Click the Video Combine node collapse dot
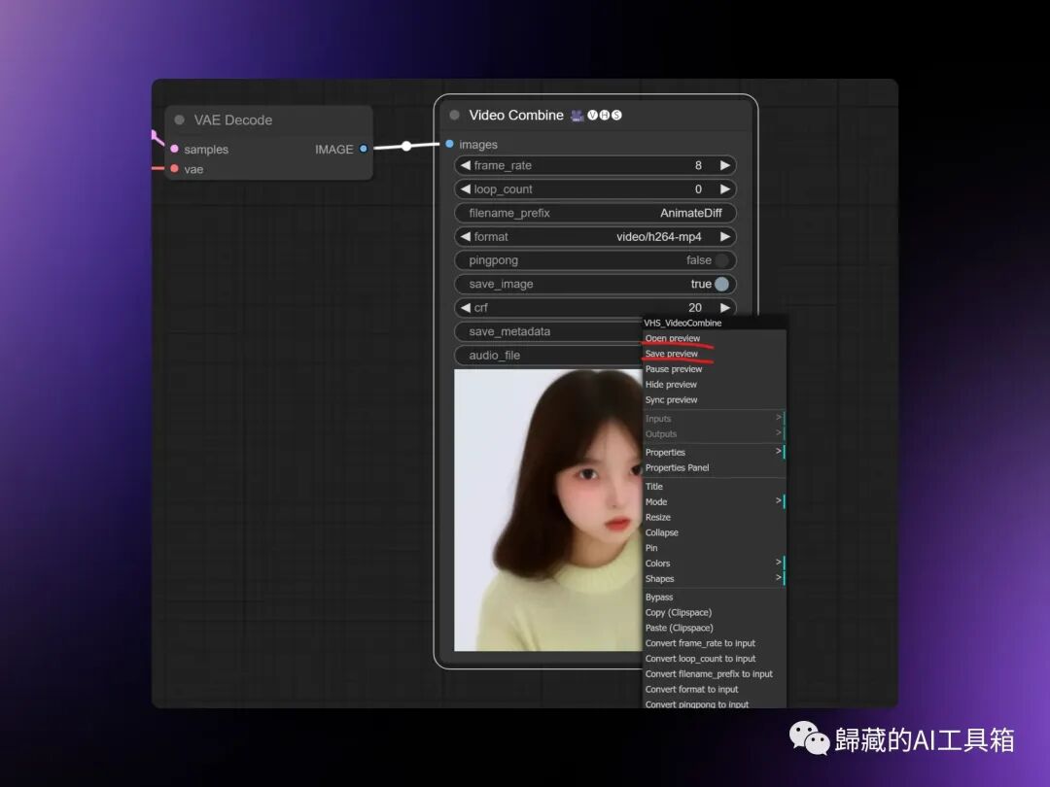 (455, 115)
